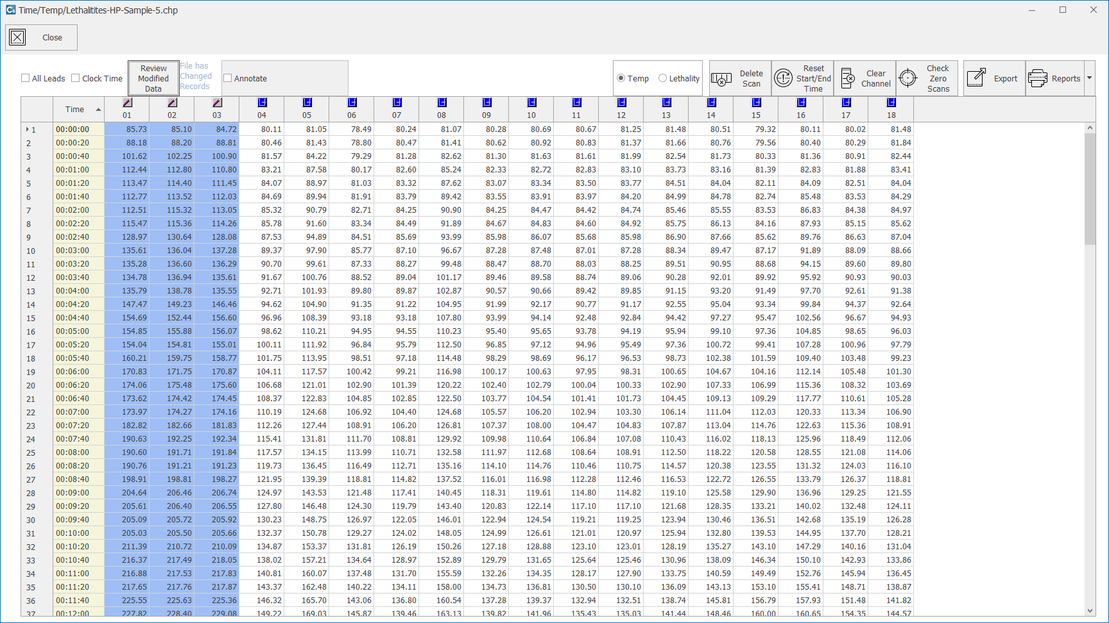Click the Export button label
1109x623 pixels.
pyautogui.click(x=1006, y=79)
